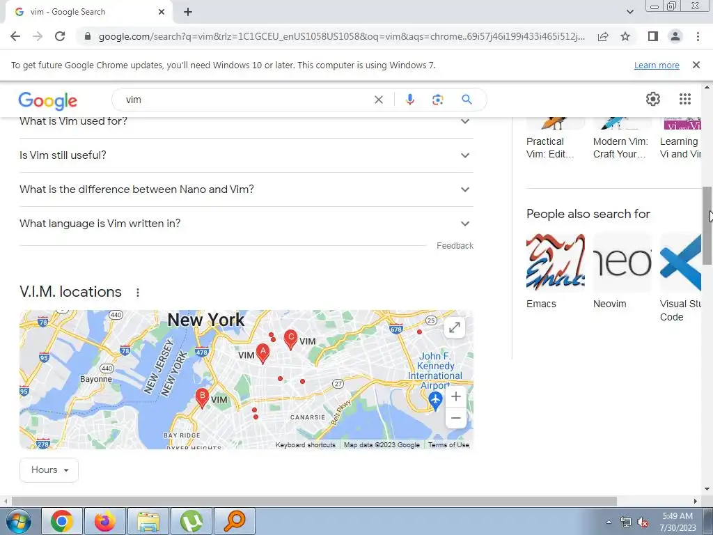Click muted volume tray icon
Screen dimensions: 713x535
[643, 522]
